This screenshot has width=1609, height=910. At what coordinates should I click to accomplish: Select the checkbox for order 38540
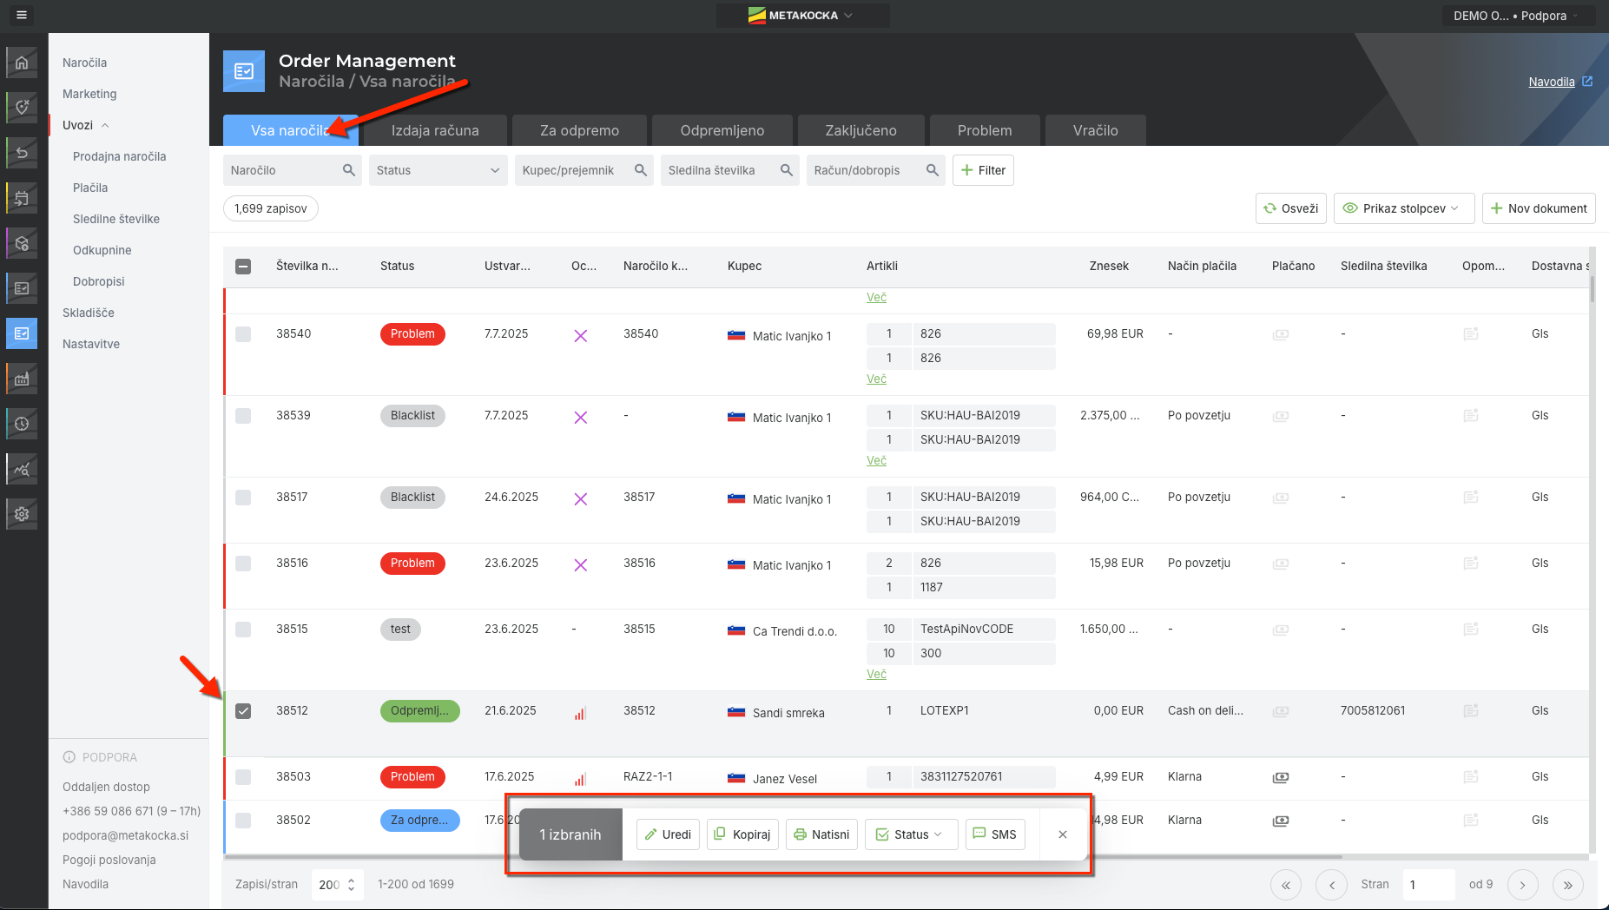coord(243,334)
